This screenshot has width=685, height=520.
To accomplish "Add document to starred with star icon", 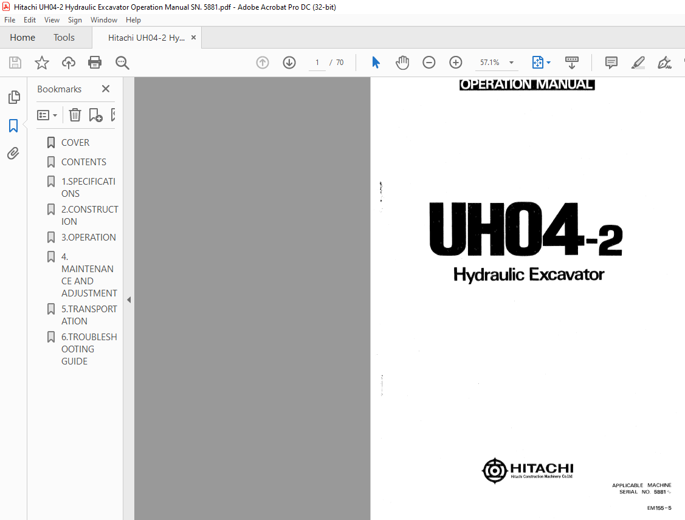I will click(42, 63).
